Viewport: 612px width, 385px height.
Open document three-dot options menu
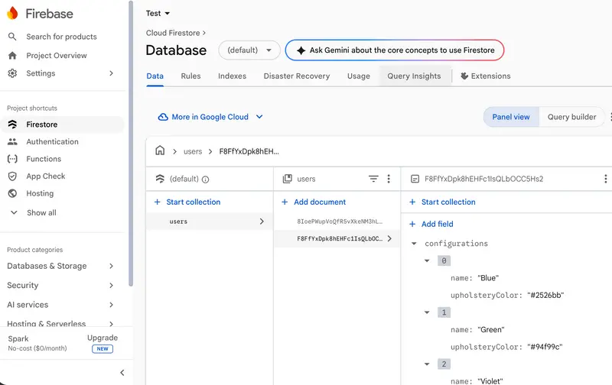coord(605,179)
